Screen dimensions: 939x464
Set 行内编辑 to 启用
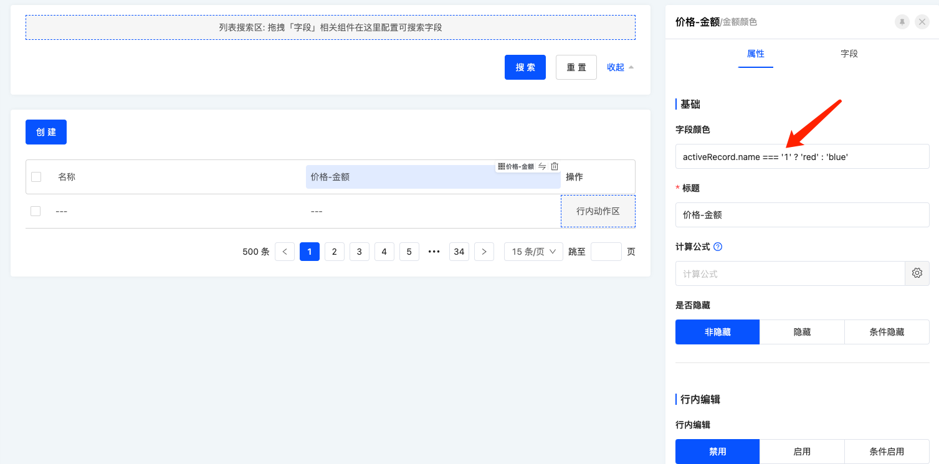coord(803,452)
